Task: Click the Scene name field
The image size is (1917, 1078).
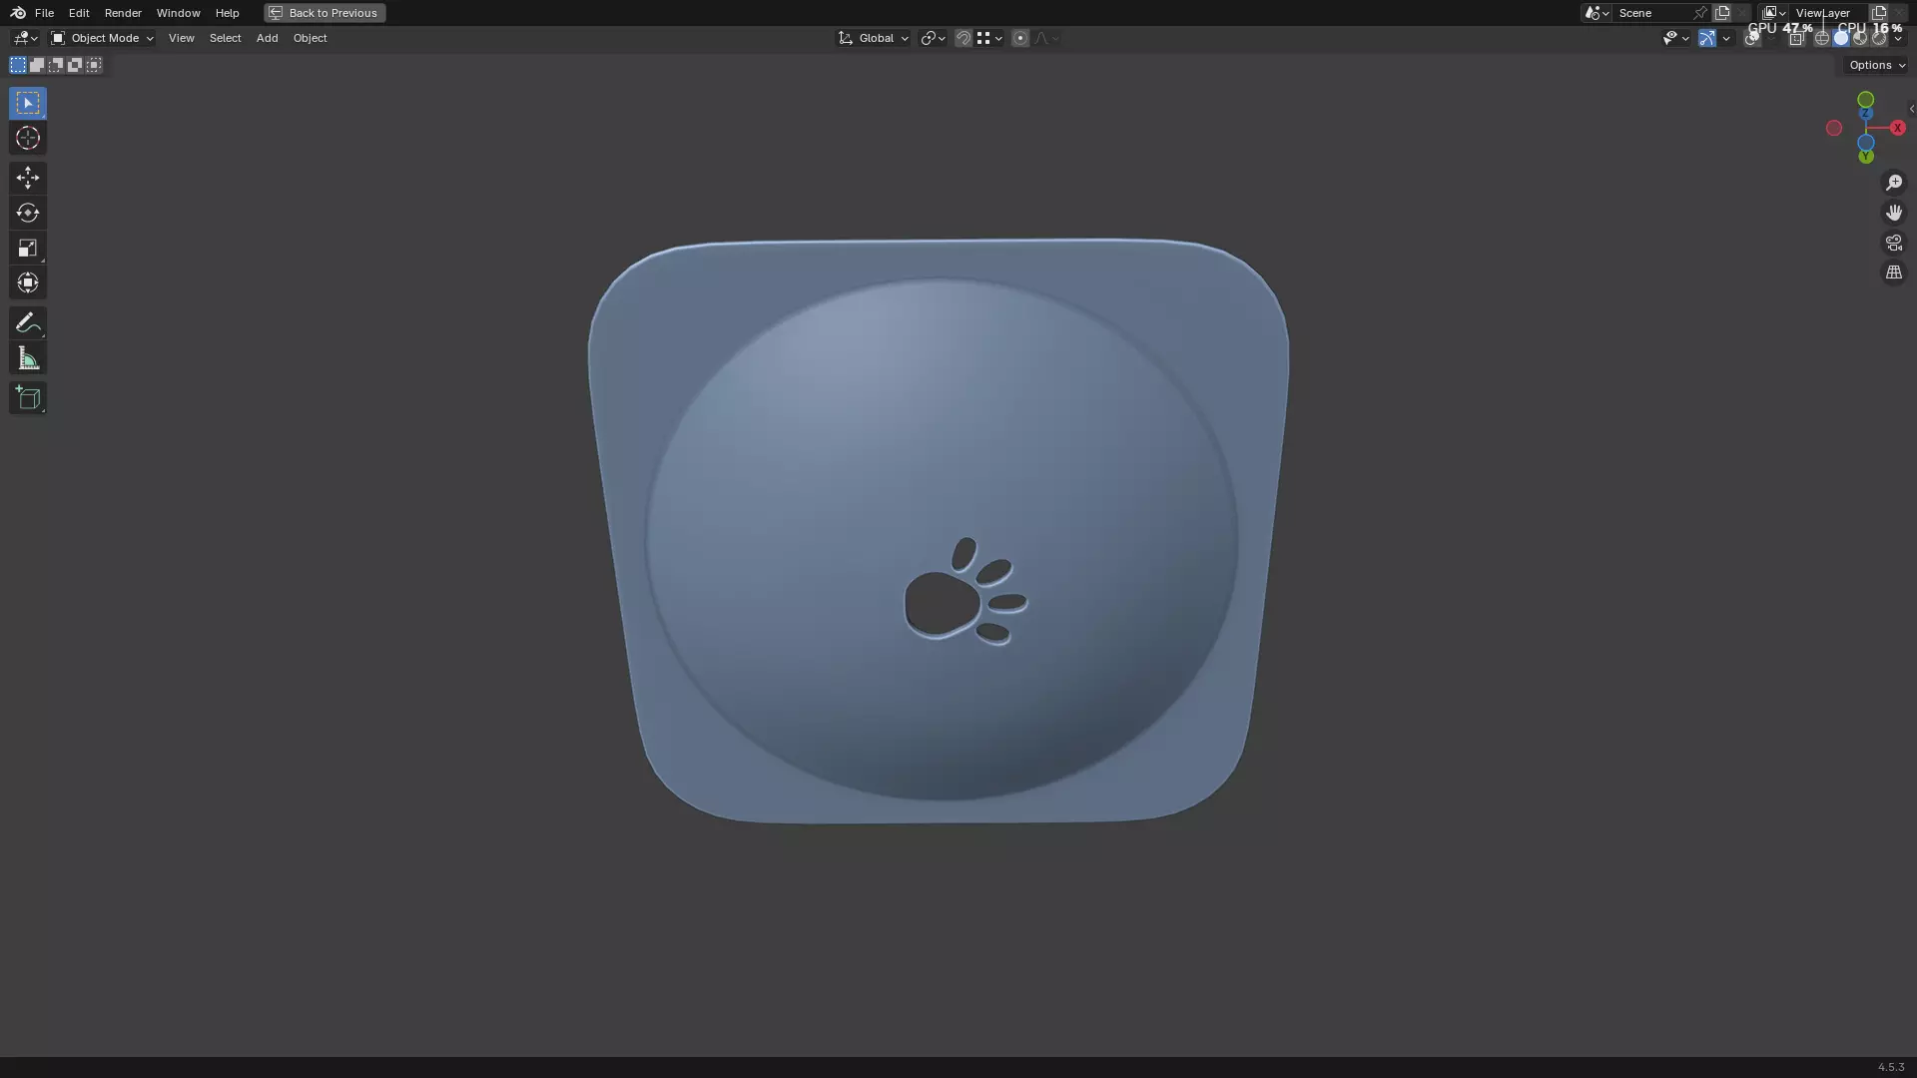Action: (1652, 13)
